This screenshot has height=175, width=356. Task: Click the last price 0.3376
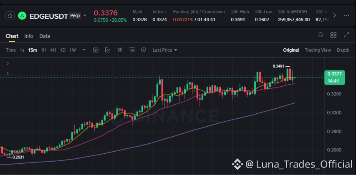[x=106, y=12]
